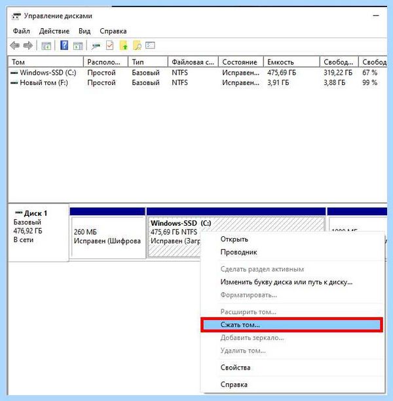Select the Новый том (F:) volume row
This screenshot has height=401, width=393.
click(198, 82)
